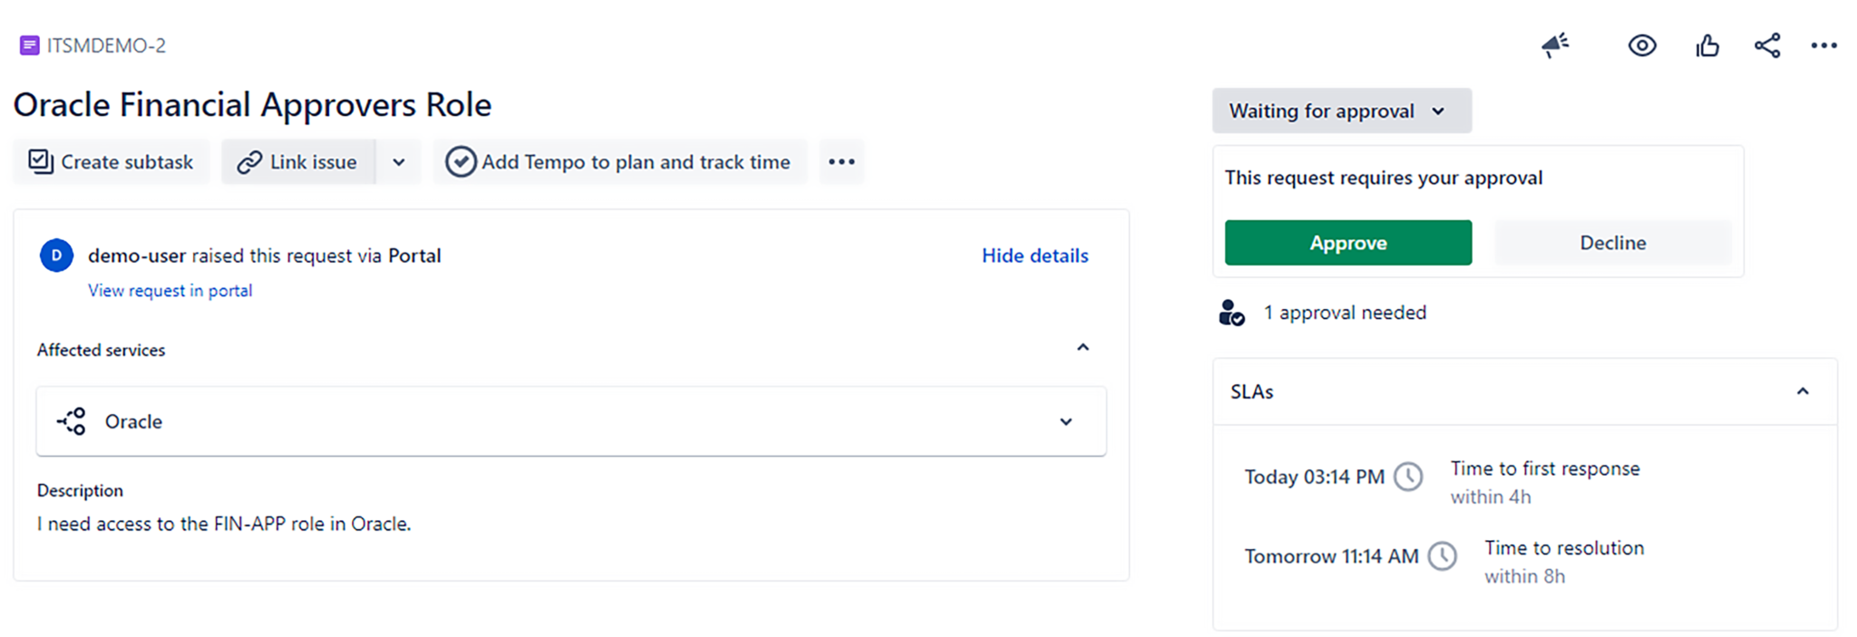This screenshot has height=637, width=1857.
Task: Click the approval needed person icon
Action: pyautogui.click(x=1231, y=313)
